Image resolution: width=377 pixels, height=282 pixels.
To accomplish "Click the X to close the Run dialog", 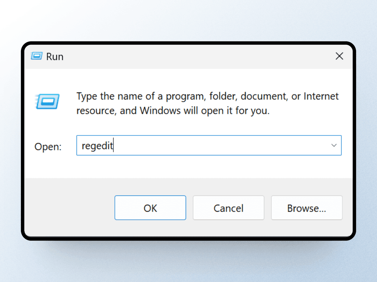I will pos(339,56).
